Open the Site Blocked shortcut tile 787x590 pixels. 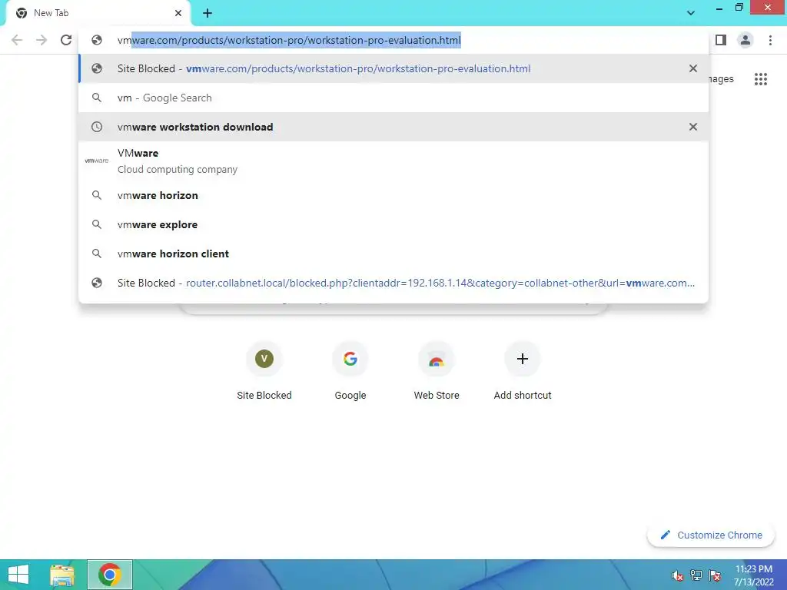pos(264,371)
